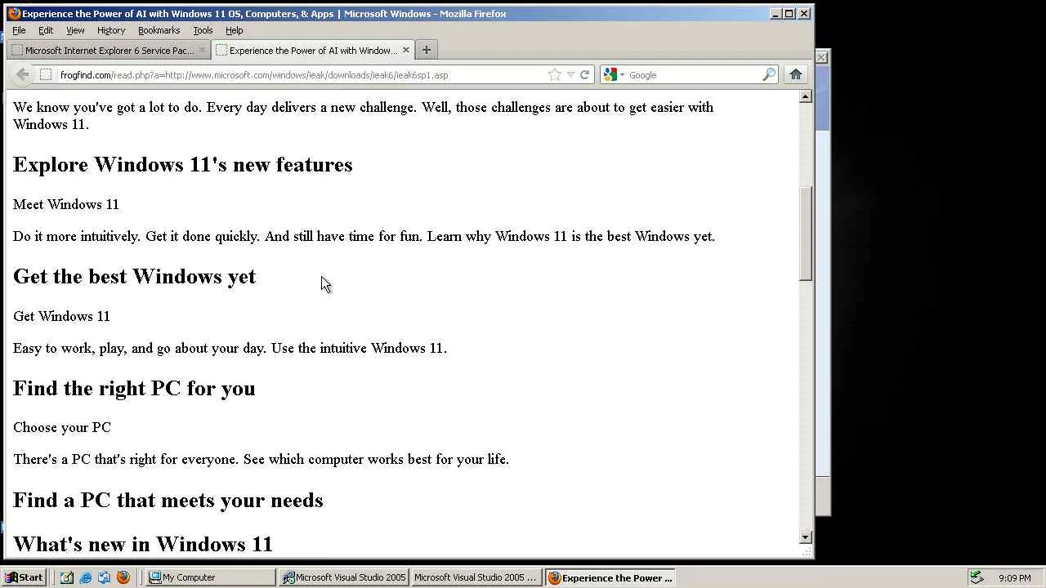Click the sentence starting Do it more intuitively
This screenshot has width=1046, height=588.
click(364, 236)
